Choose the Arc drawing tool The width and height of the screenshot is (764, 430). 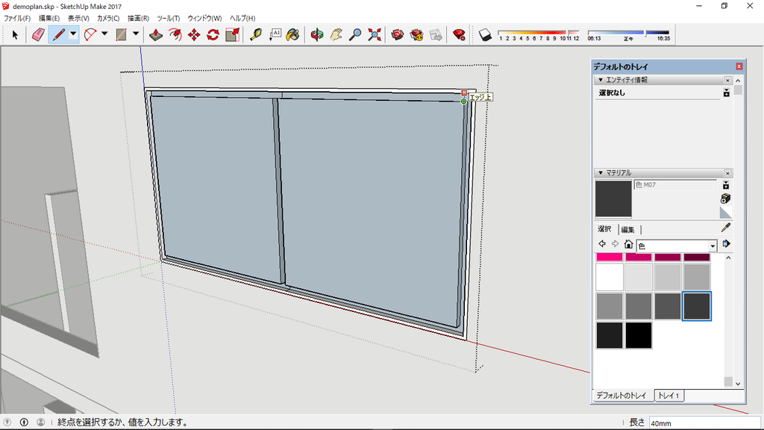(90, 34)
